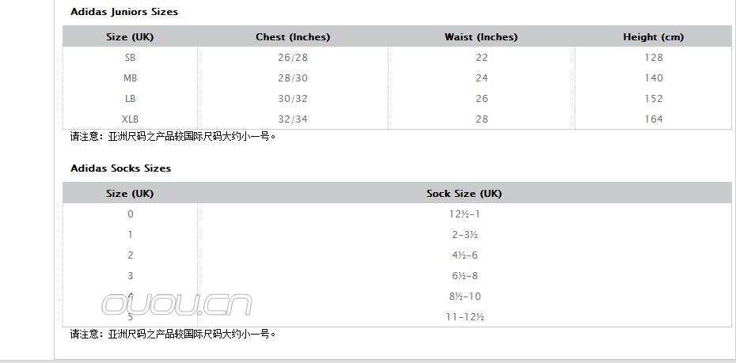Viewport: 736px width, 363px height.
Task: Click the ouou.cn watermark logo
Action: pyautogui.click(x=176, y=304)
